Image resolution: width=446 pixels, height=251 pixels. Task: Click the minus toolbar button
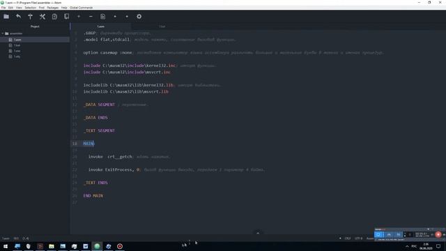(91, 17)
